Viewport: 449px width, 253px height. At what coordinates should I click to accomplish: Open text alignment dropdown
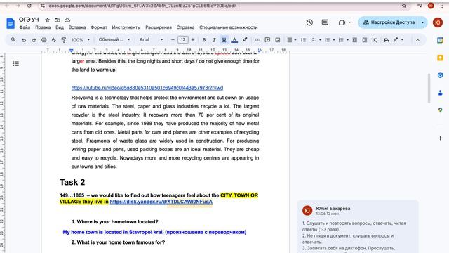(292, 40)
